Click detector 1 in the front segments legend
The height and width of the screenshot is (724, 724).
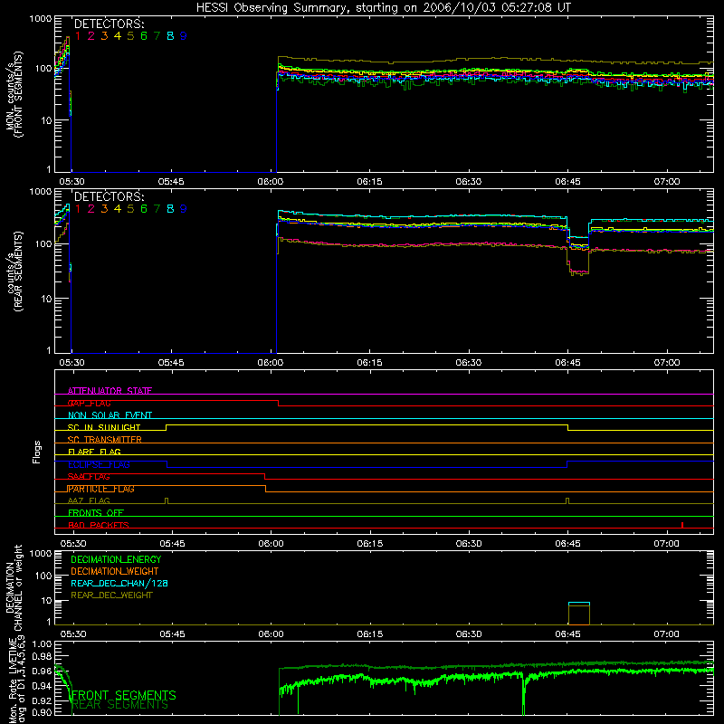point(78,36)
